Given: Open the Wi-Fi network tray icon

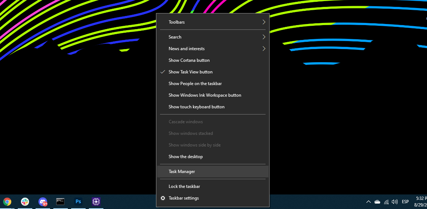Looking at the screenshot, I should [x=386, y=202].
